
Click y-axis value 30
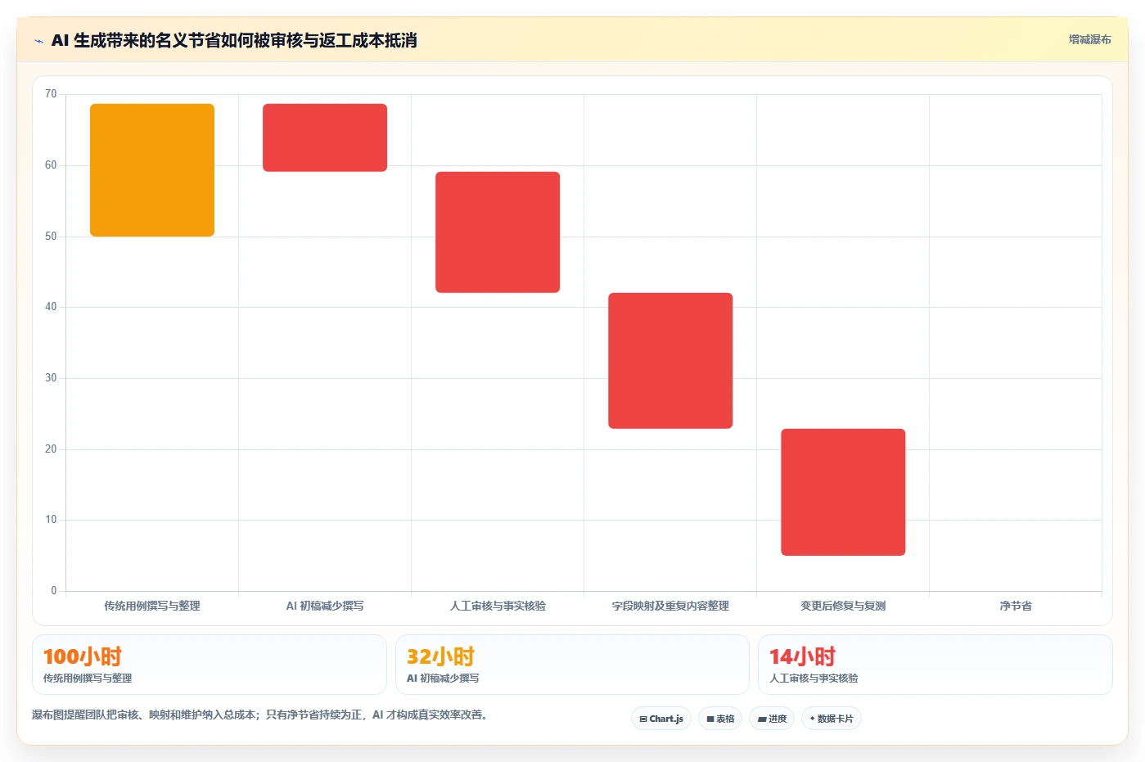[51, 378]
